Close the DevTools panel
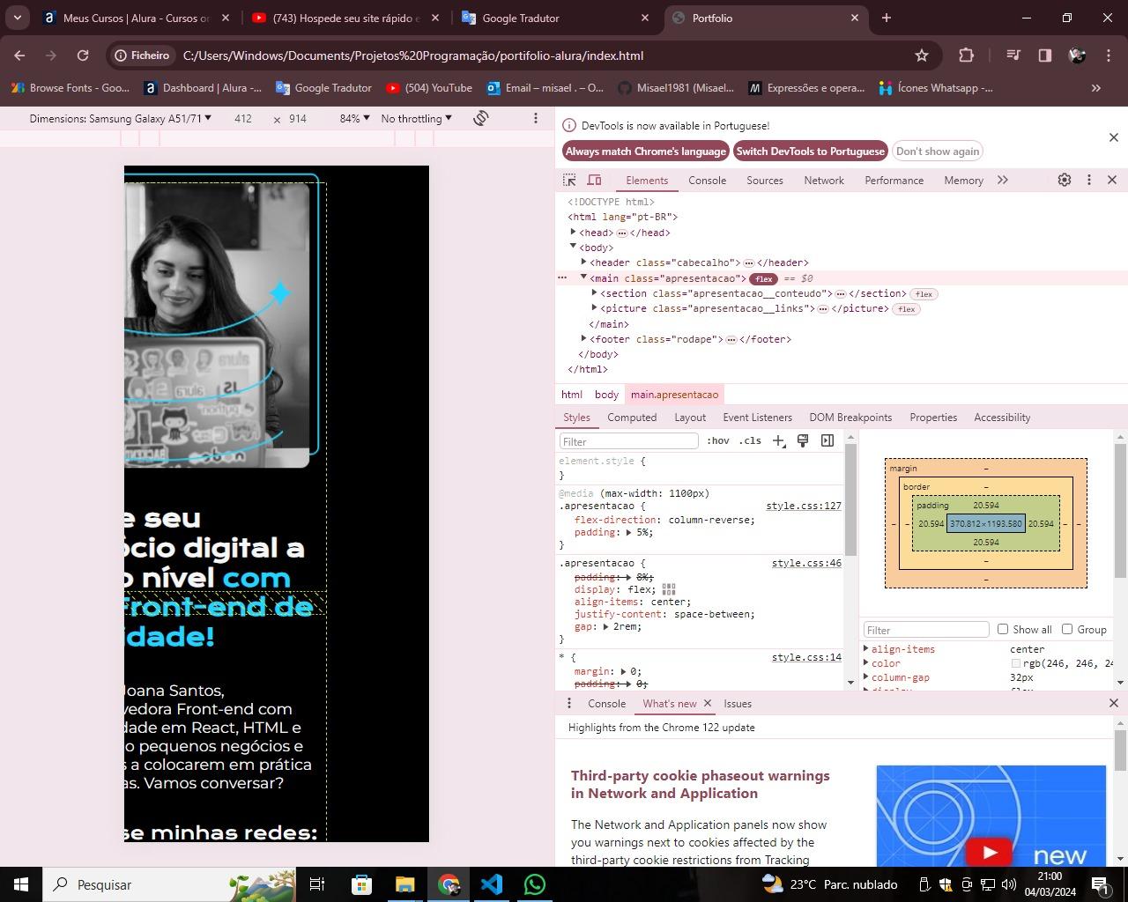Image resolution: width=1128 pixels, height=902 pixels. coord(1112,180)
